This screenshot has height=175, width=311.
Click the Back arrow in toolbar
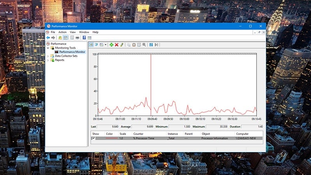48,38
